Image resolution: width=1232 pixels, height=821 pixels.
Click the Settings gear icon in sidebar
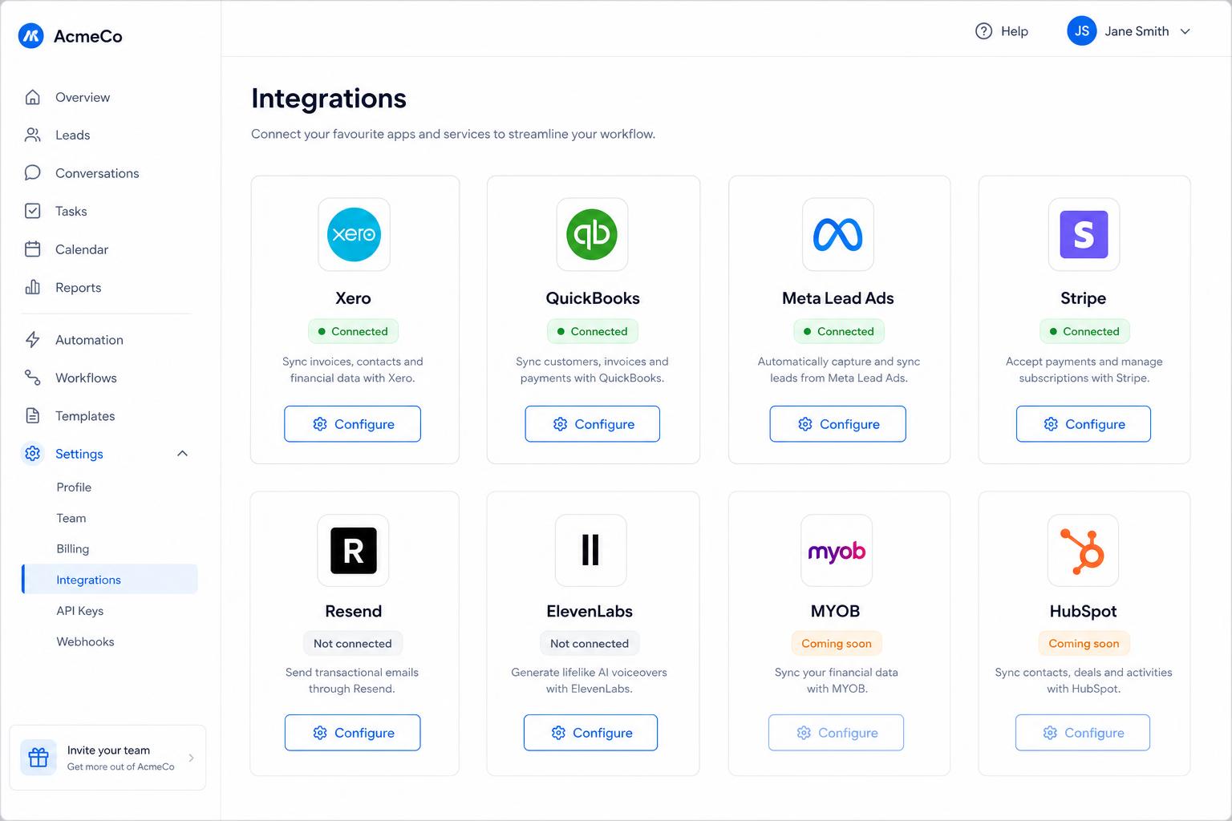(x=33, y=454)
